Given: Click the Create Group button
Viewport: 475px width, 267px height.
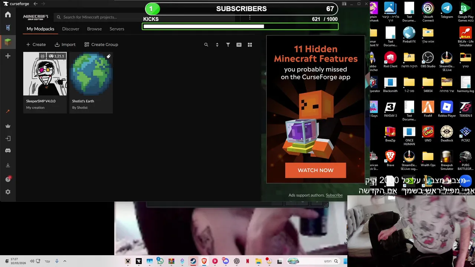Looking at the screenshot, I should point(101,44).
